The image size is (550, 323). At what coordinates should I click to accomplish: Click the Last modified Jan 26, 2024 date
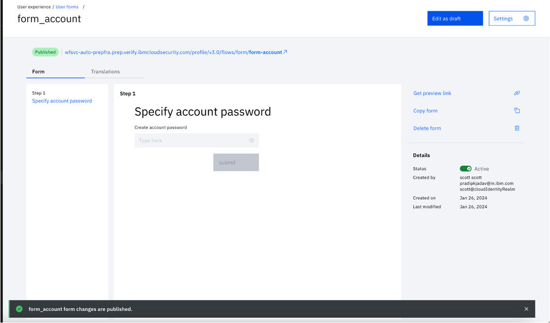(x=473, y=207)
